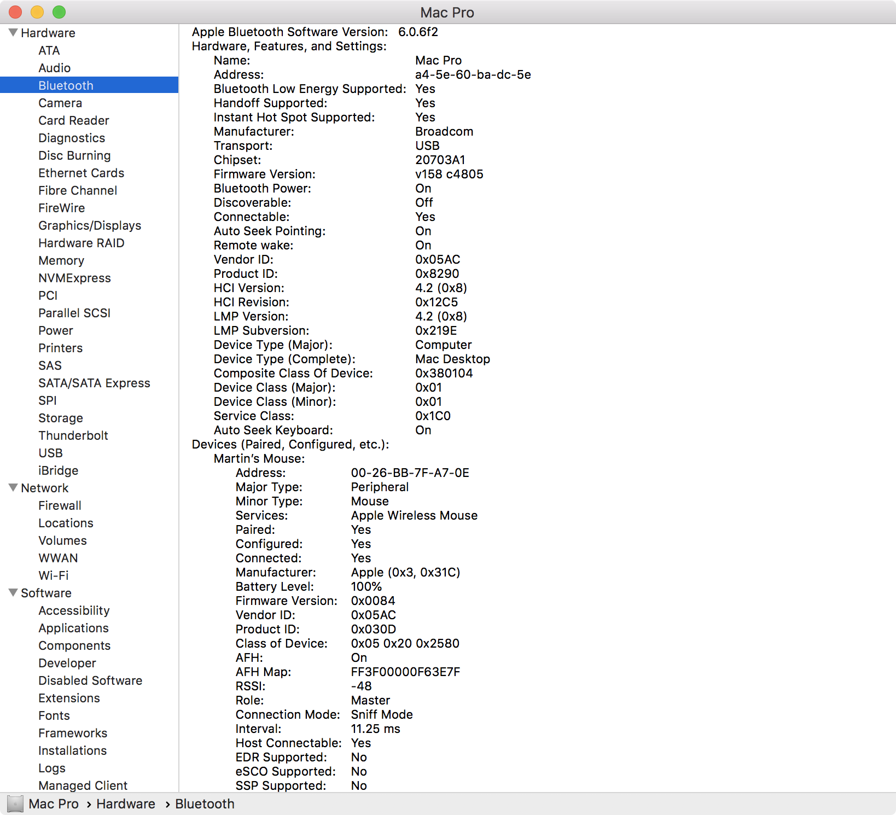Select Volumes under Network

point(63,540)
